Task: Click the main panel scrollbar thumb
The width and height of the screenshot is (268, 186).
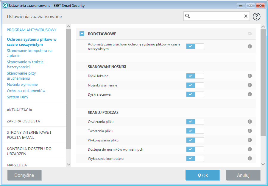Action: (x=263, y=83)
